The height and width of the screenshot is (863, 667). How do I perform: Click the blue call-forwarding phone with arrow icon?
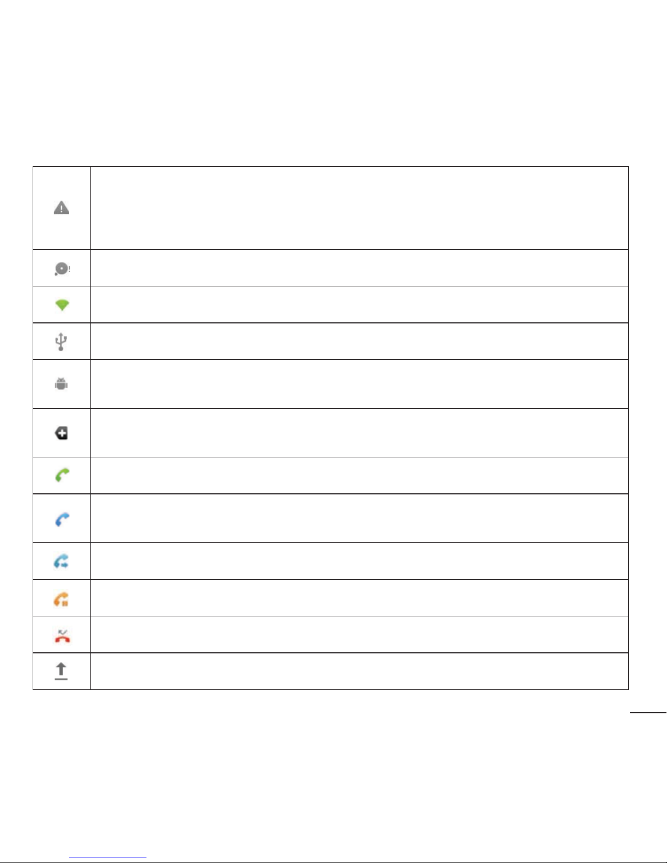pyautogui.click(x=61, y=561)
